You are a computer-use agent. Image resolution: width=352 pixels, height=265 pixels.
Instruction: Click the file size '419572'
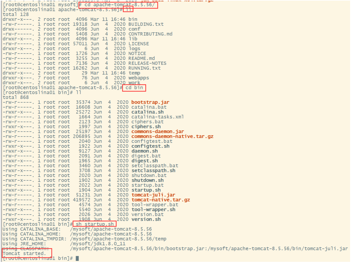pyautogui.click(x=82, y=200)
